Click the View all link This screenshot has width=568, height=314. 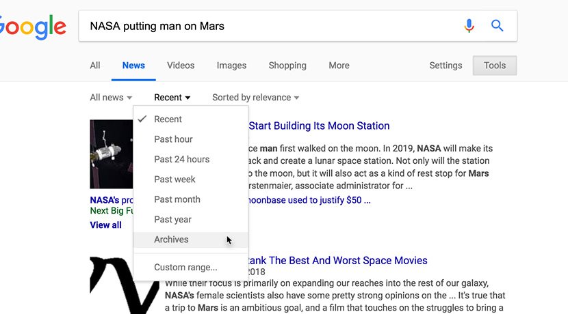(105, 225)
